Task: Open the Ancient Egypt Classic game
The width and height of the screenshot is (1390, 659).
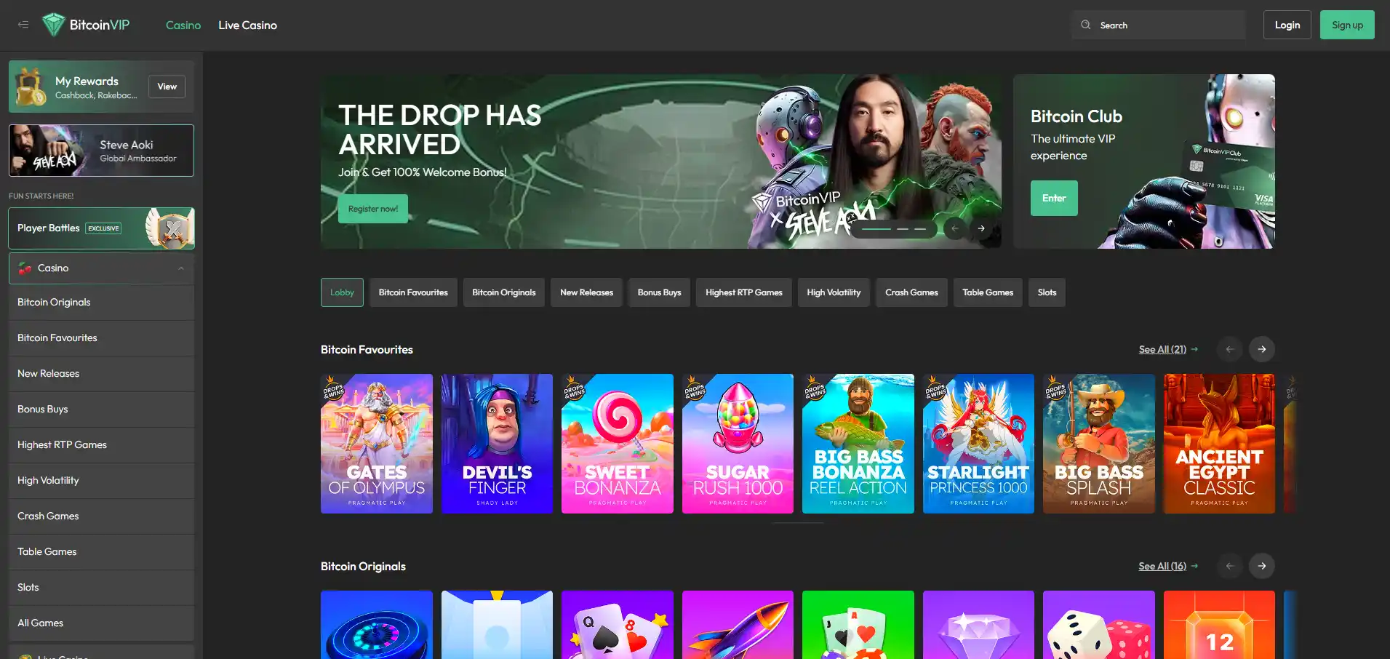Action: (1219, 444)
